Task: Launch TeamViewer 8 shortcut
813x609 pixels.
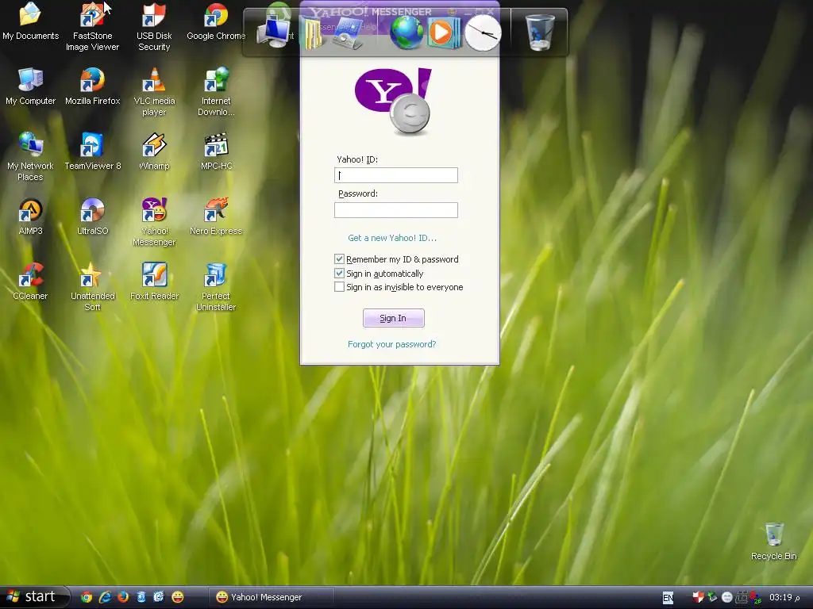Action: [x=92, y=151]
